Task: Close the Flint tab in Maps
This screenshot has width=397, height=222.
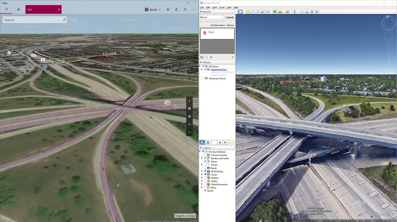Action: click(x=59, y=10)
